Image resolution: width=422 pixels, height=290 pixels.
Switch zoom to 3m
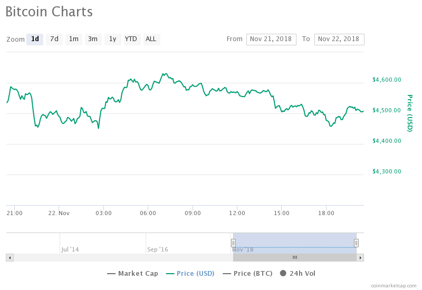tap(93, 39)
